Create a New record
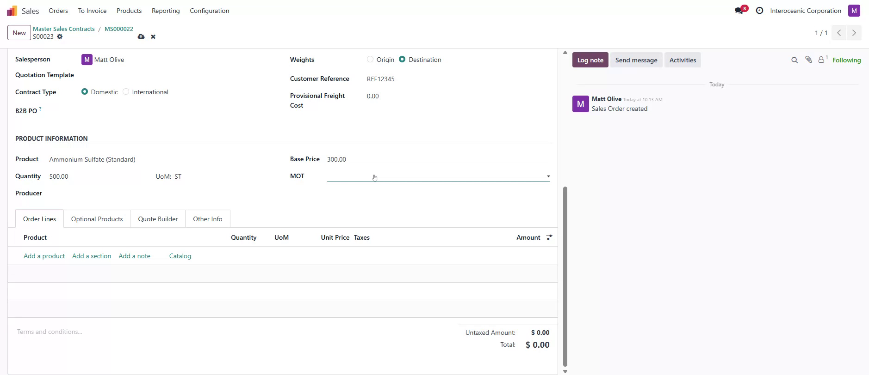 click(x=19, y=33)
